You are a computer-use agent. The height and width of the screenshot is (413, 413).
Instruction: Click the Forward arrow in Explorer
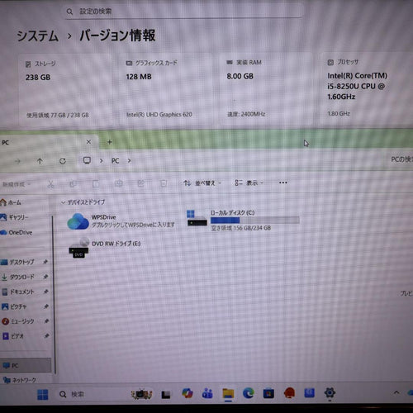(x=17, y=161)
